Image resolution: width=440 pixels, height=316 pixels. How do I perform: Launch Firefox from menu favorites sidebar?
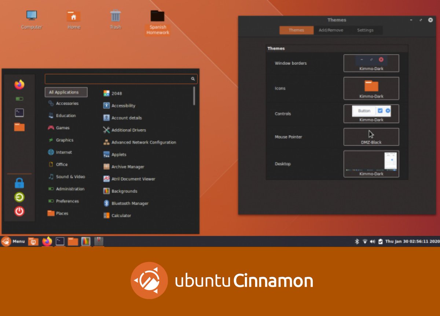click(19, 85)
